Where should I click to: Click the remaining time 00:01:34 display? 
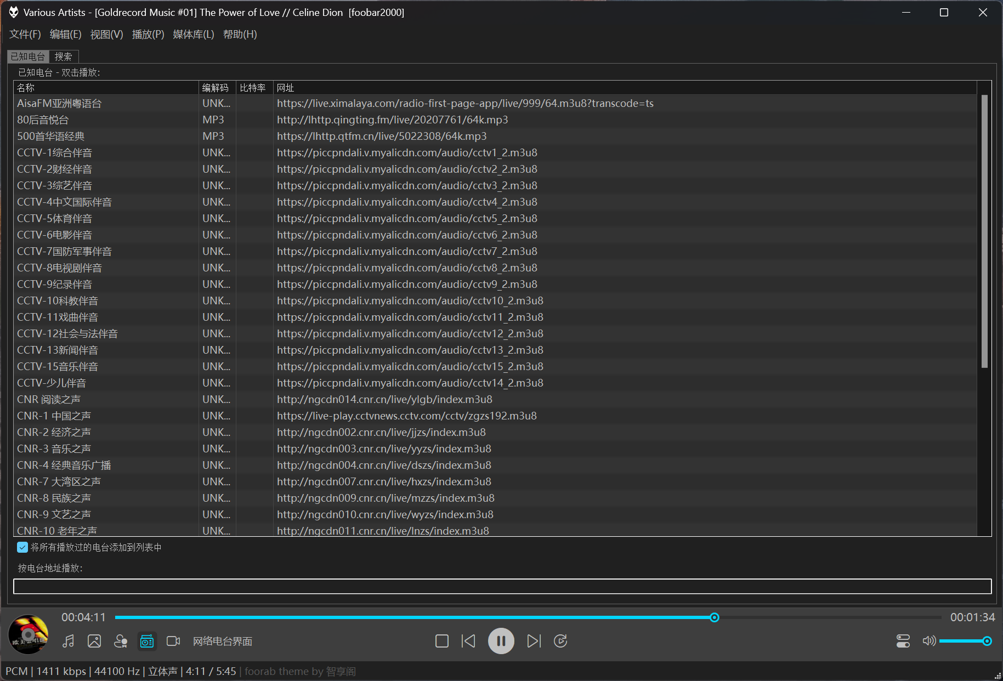pyautogui.click(x=972, y=617)
